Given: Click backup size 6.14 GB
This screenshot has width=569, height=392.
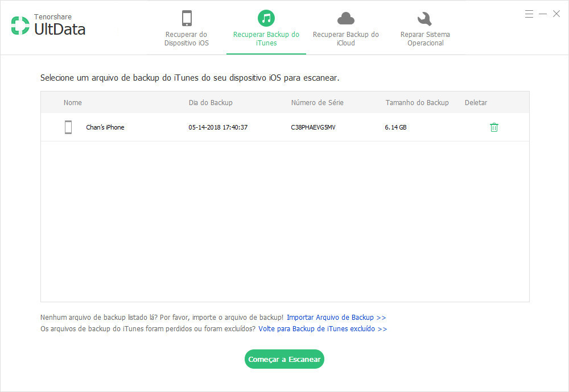Looking at the screenshot, I should pyautogui.click(x=395, y=127).
